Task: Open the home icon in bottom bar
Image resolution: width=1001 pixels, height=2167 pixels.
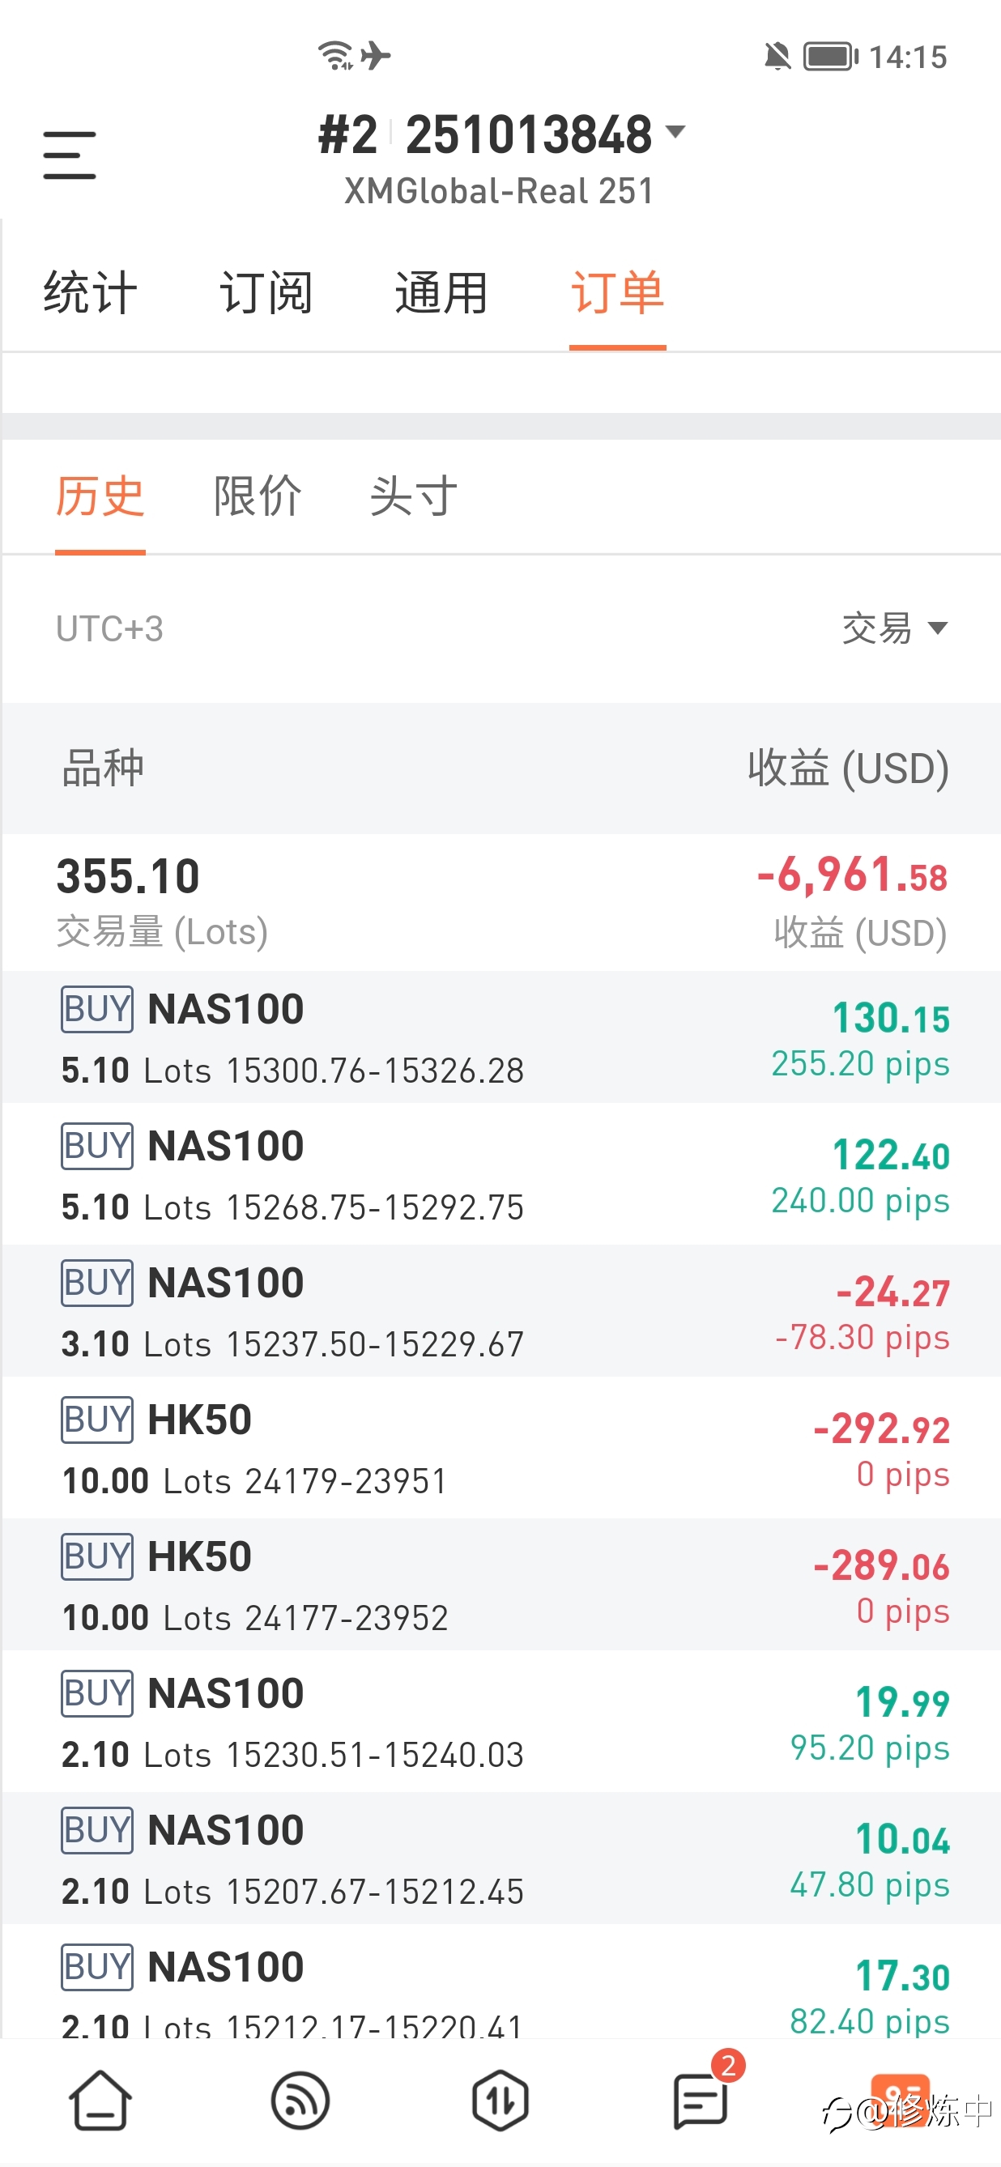Action: coord(100,2101)
